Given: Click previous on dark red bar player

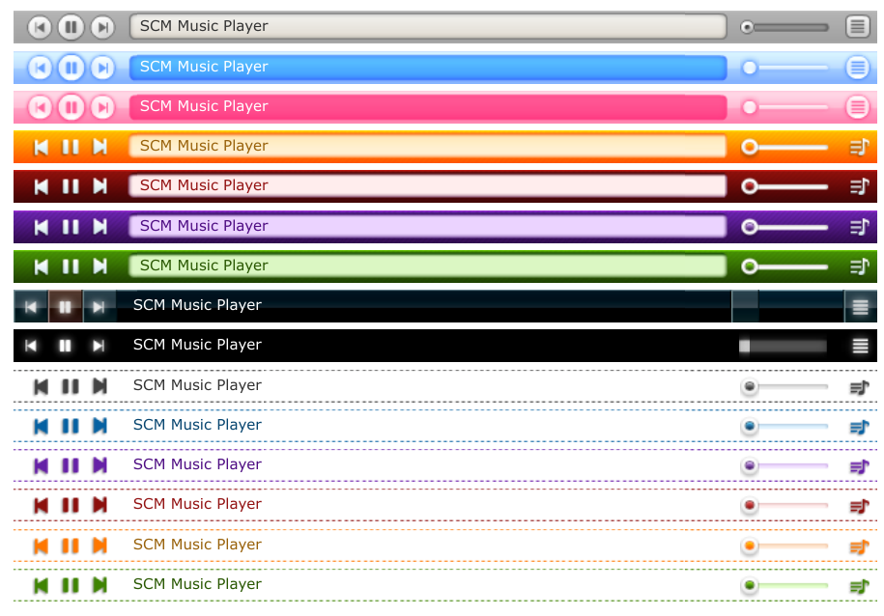Looking at the screenshot, I should [x=41, y=186].
